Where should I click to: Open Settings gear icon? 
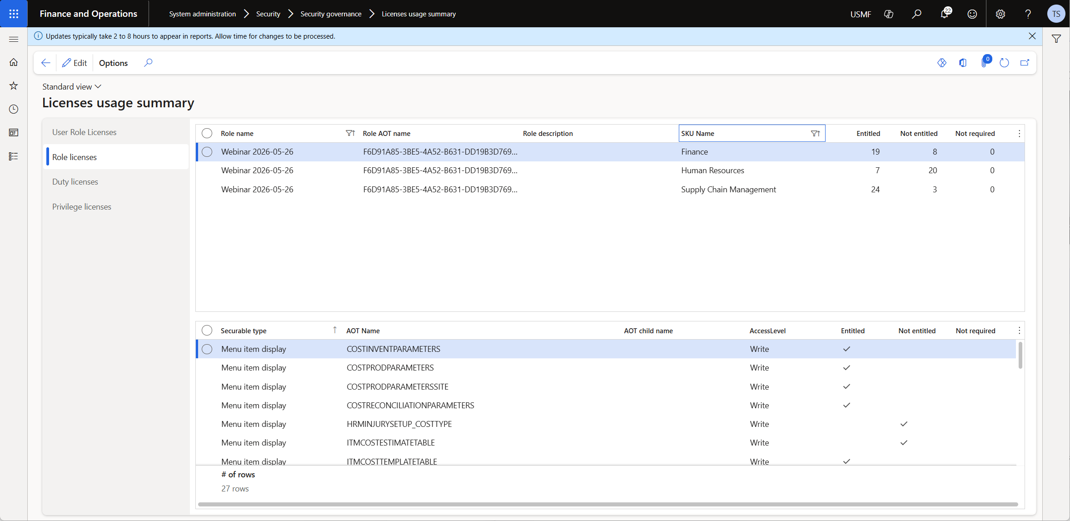click(x=1000, y=14)
